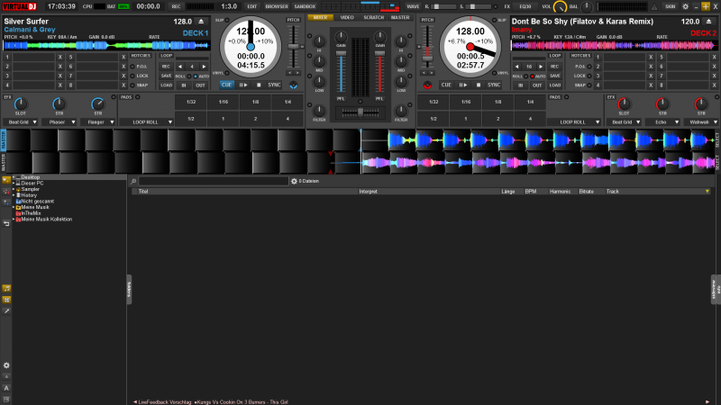The image size is (721, 405).
Task: Click the REC button in top bar
Action: pos(176,6)
